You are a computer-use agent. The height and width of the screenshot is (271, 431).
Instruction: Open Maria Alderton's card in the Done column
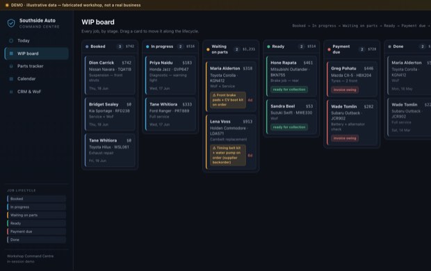pos(409,75)
